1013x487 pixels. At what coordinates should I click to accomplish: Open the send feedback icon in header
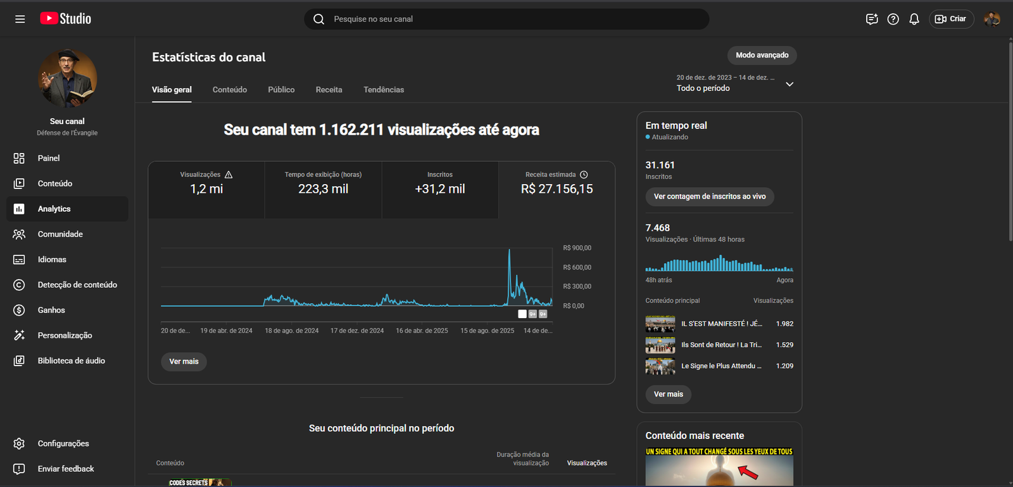(872, 19)
